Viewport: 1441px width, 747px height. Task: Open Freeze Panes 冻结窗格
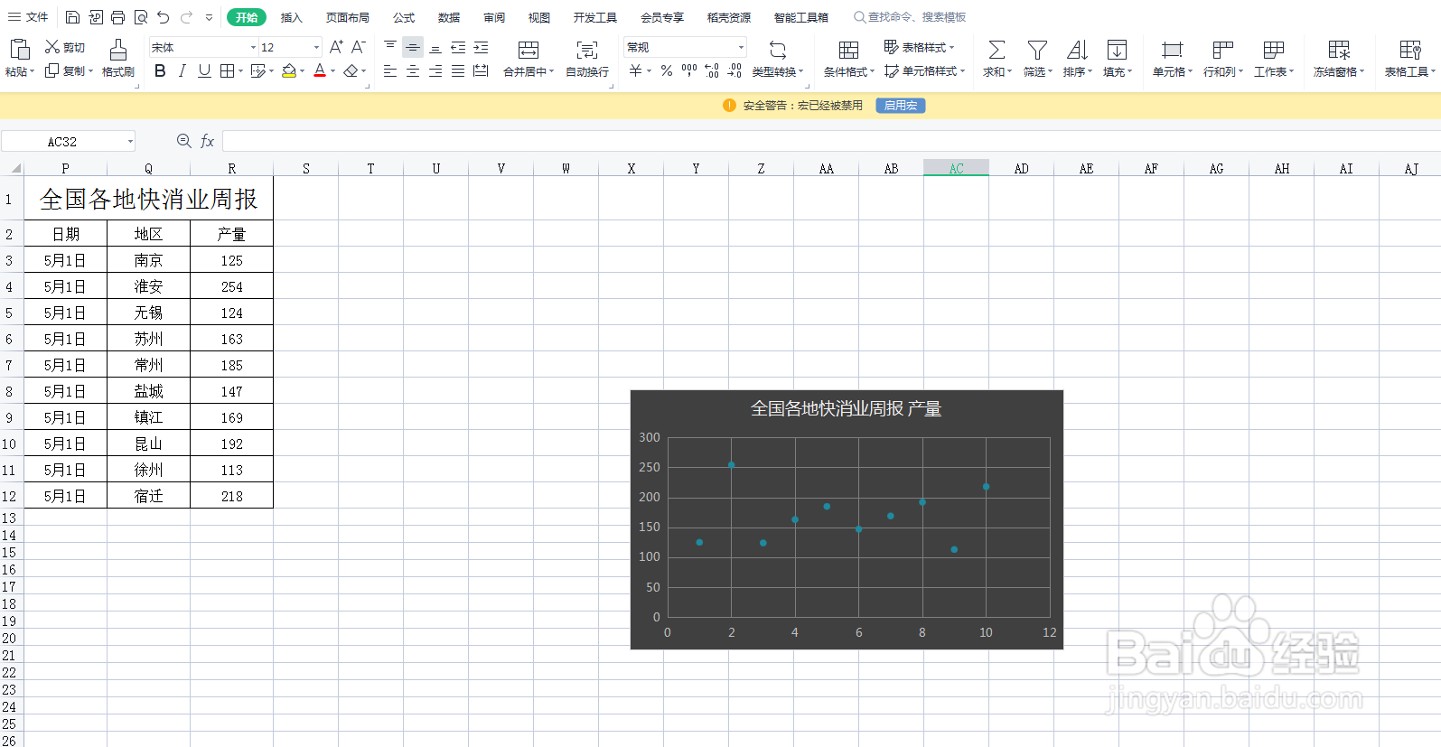(1339, 58)
